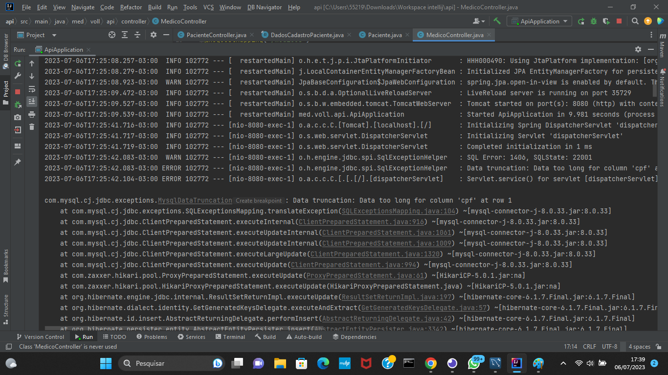Screen dimensions: 668x375
Task: Toggle scroll to end of console
Action: 32,102
